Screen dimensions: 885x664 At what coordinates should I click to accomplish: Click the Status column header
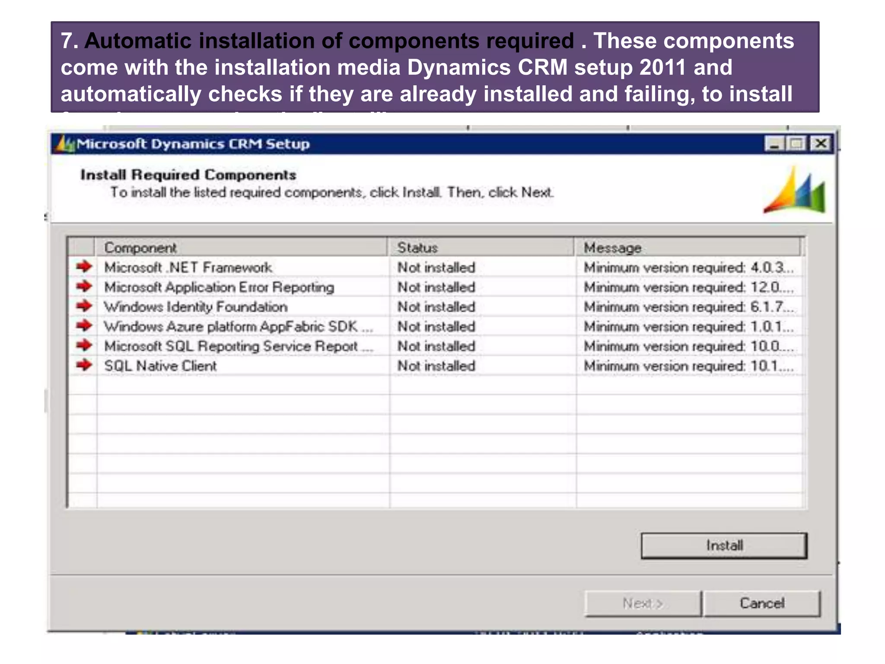coord(481,247)
